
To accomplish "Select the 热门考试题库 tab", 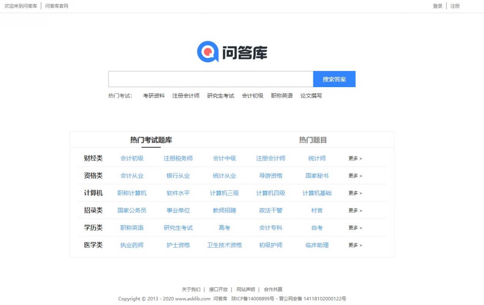I will (x=151, y=140).
